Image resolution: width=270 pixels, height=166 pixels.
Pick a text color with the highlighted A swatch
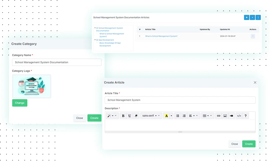[x=167, y=116]
